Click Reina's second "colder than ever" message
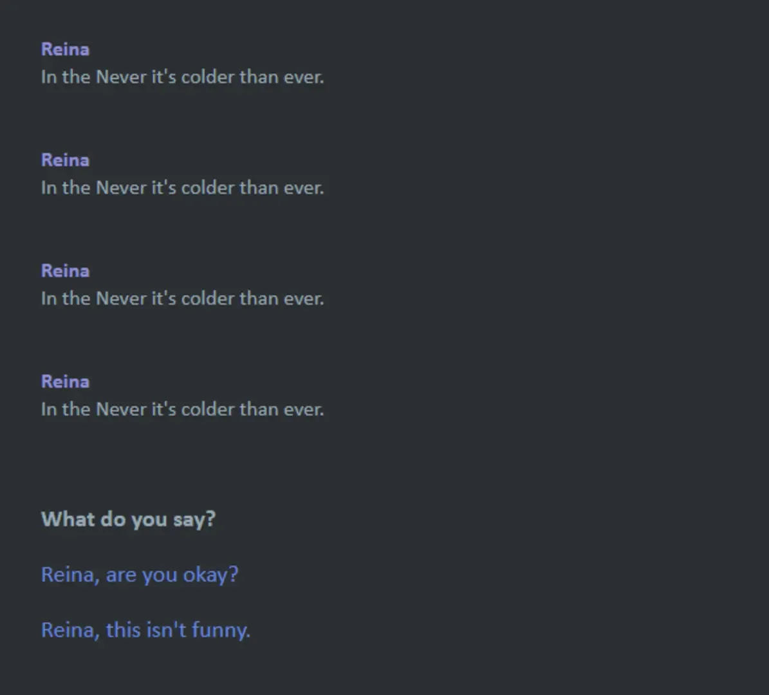Viewport: 769px width, 695px height. [x=182, y=188]
